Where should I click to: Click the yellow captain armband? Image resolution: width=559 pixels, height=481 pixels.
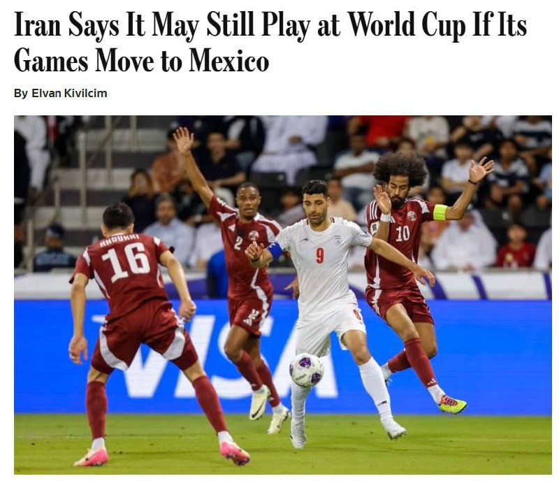(x=440, y=213)
